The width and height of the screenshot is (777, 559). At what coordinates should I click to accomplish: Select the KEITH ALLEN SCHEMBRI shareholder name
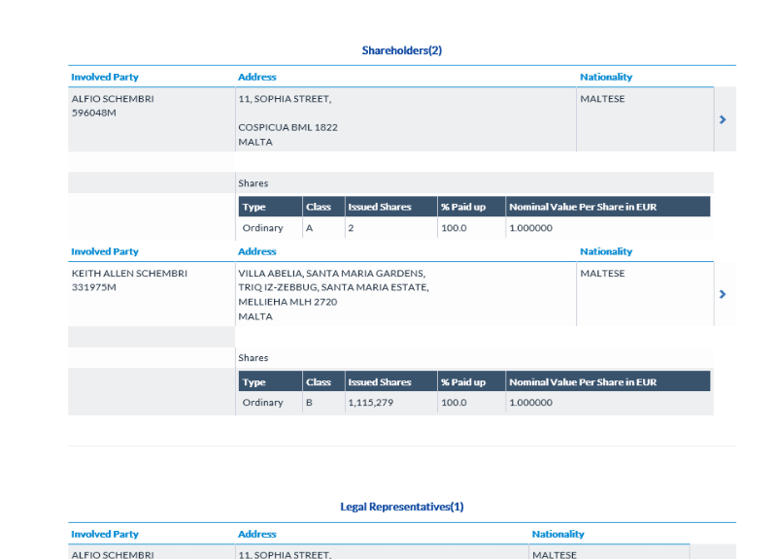(129, 274)
